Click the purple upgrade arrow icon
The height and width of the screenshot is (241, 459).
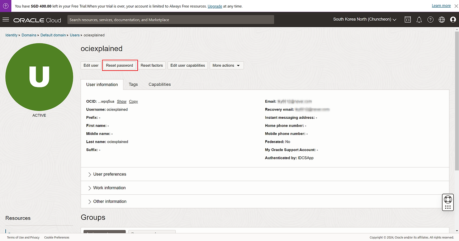click(x=6, y=6)
